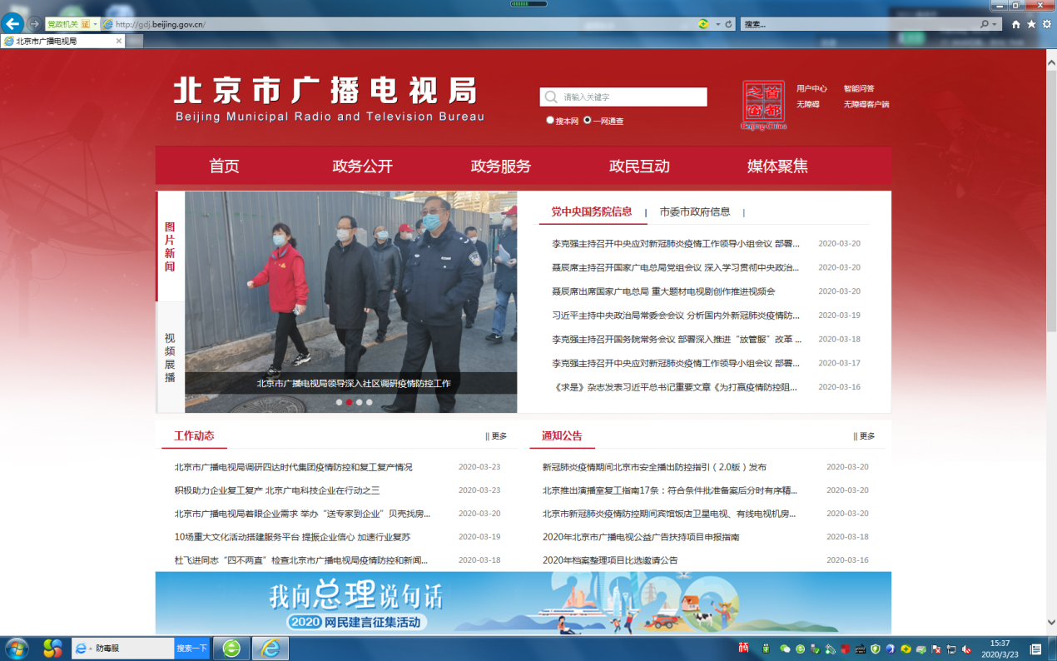Select the 图片新闻 side tab
The width and height of the screenshot is (1057, 661).
click(x=170, y=246)
